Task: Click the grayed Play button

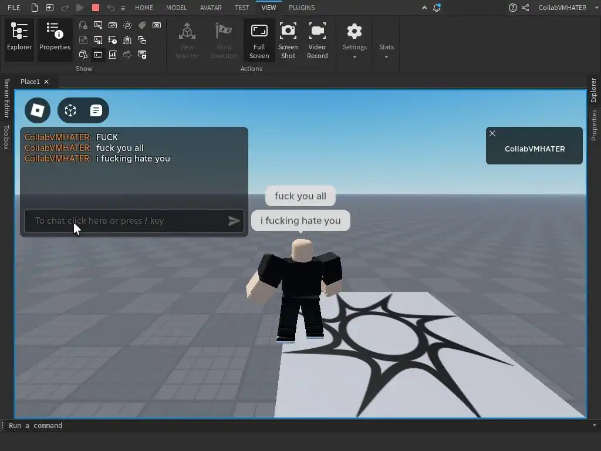Action: coord(80,7)
